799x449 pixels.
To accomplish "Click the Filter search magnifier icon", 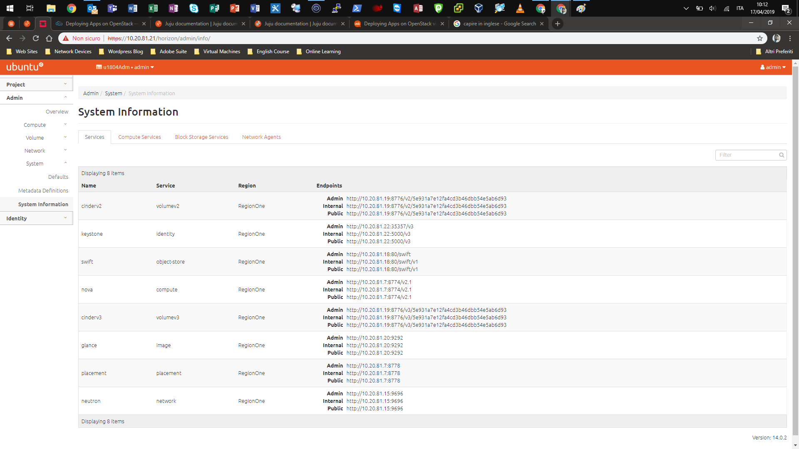I will (x=782, y=155).
